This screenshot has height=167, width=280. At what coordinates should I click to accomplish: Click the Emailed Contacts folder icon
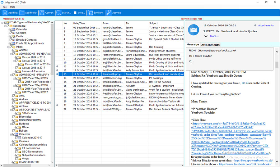coord(14,40)
